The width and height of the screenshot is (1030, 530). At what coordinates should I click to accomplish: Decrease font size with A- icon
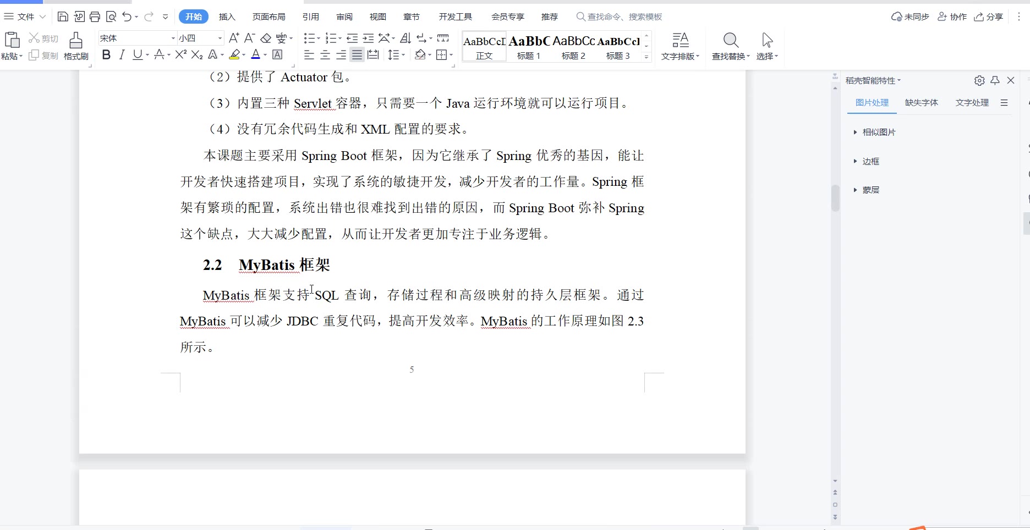point(249,38)
